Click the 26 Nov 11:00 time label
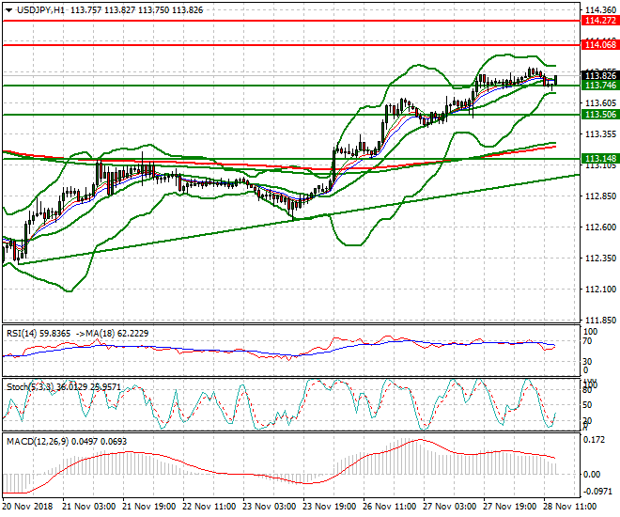This screenshot has height=517, width=620. 390,507
